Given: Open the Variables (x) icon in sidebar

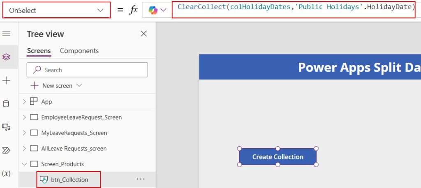Looking at the screenshot, I should 6,174.
